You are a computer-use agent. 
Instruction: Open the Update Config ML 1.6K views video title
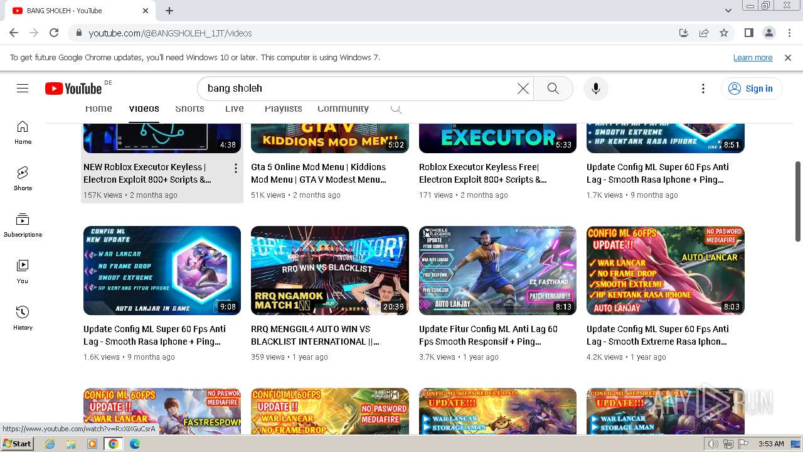click(154, 335)
